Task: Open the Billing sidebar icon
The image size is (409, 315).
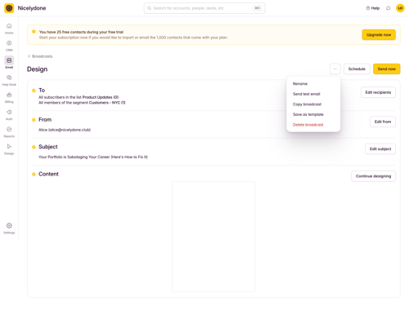Action: (x=9, y=97)
